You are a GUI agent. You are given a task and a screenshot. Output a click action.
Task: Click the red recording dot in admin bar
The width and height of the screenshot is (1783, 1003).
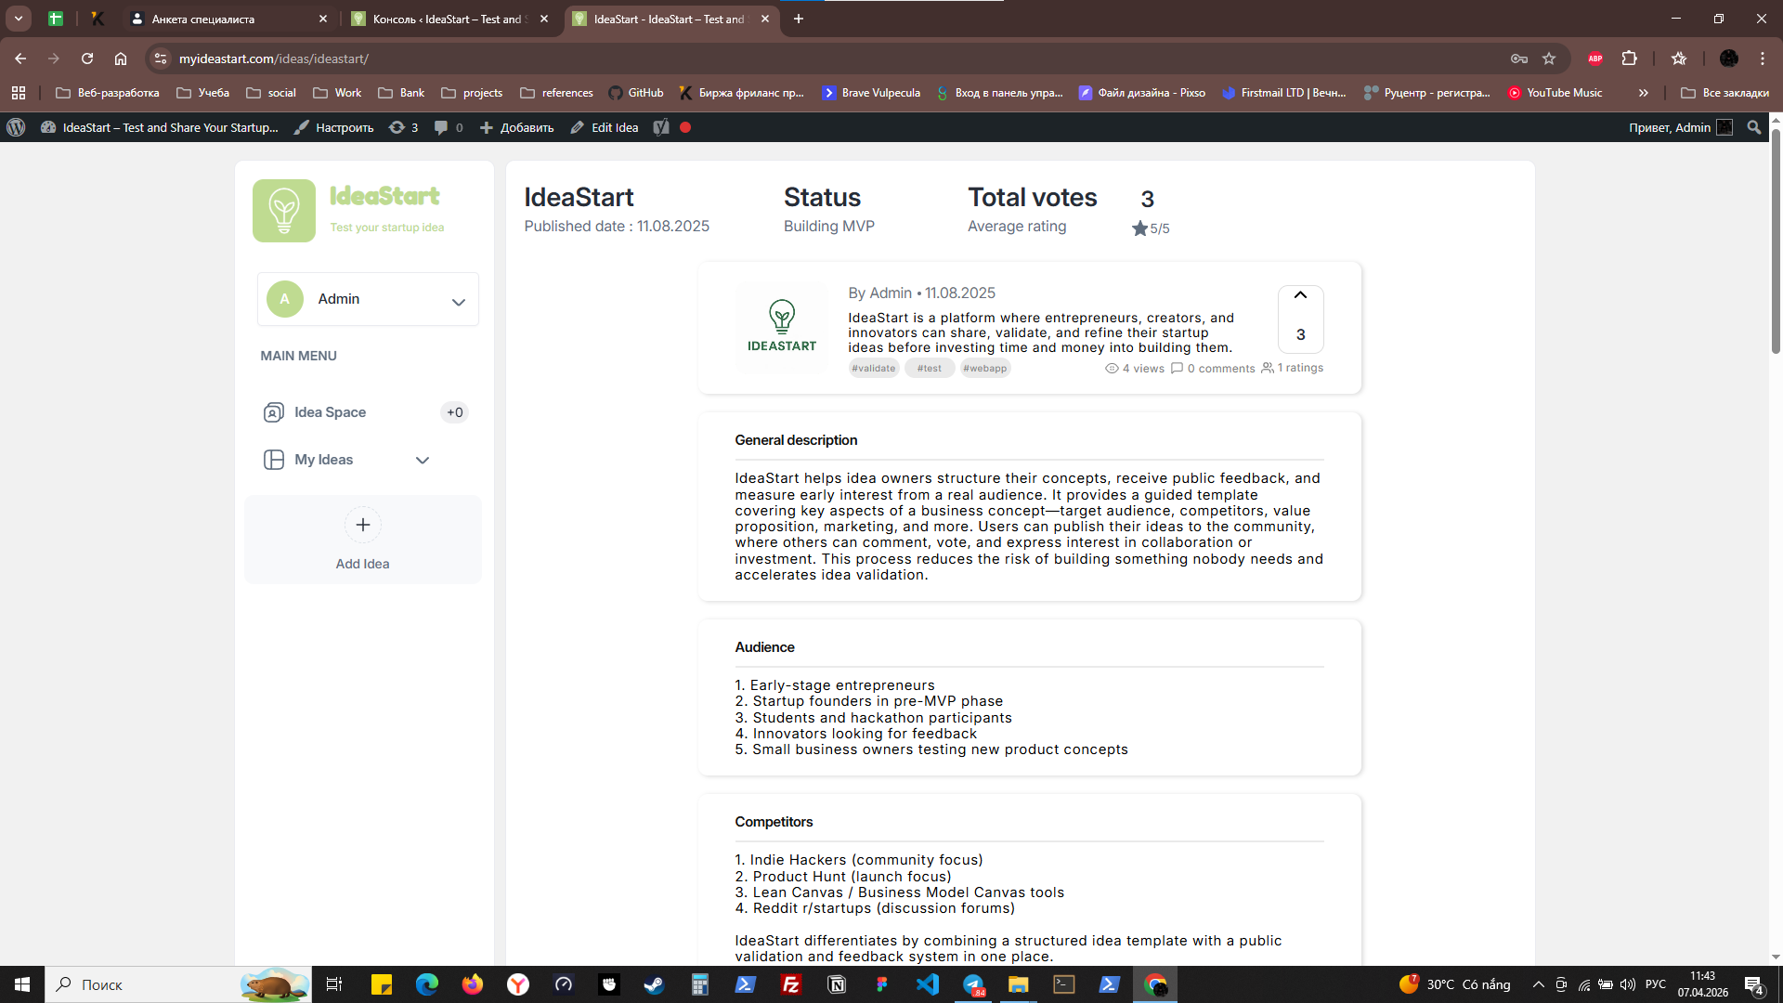[685, 127]
